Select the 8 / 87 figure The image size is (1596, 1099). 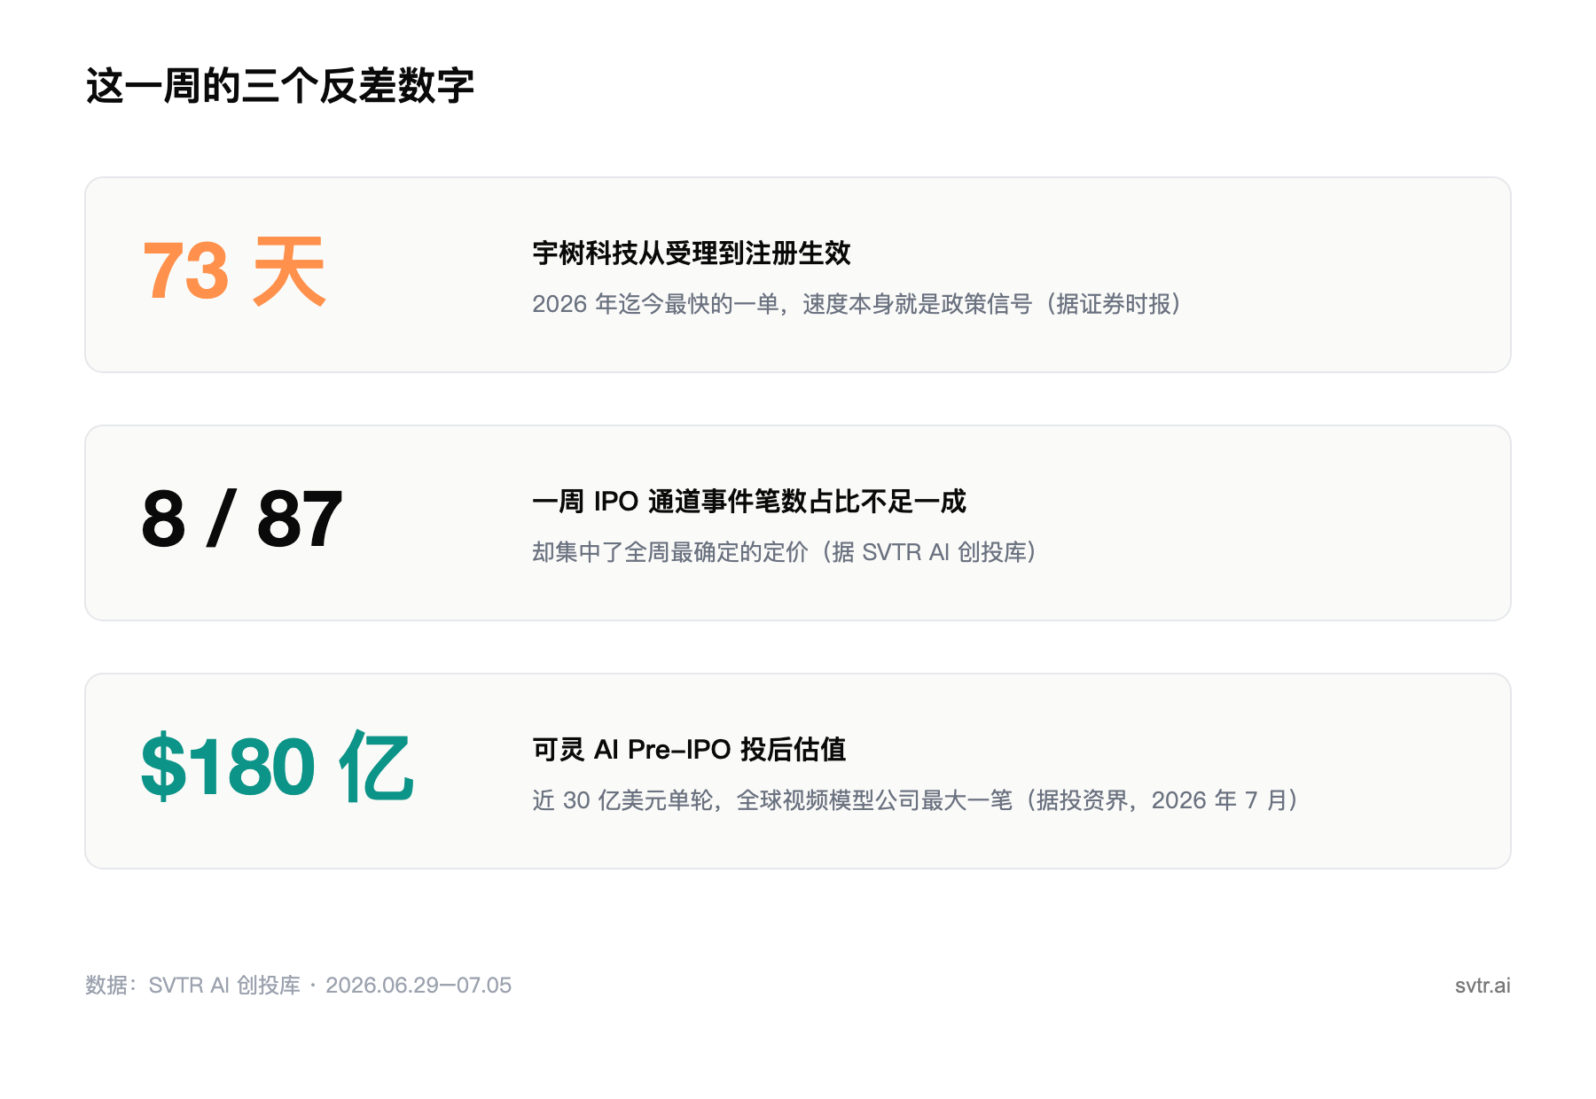coord(242,519)
